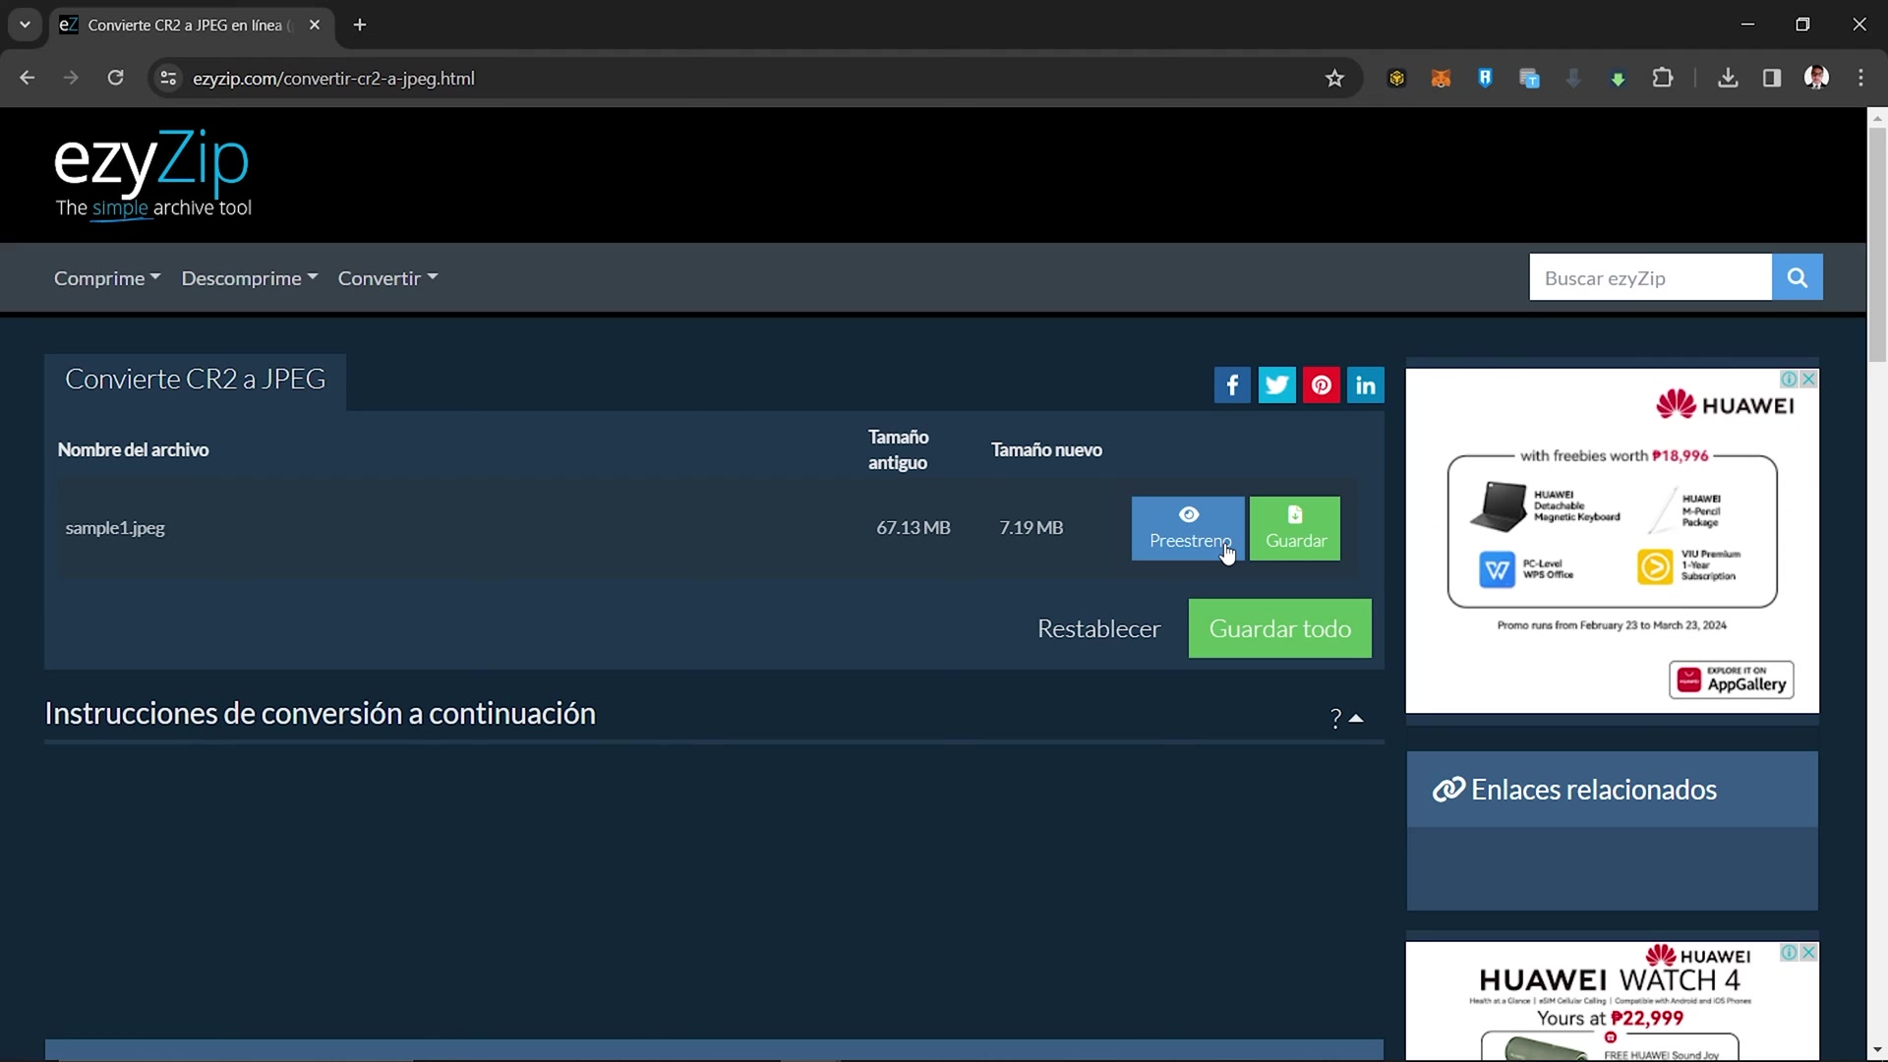The width and height of the screenshot is (1888, 1062).
Task: Expand the Comprime menu
Action: tap(107, 278)
